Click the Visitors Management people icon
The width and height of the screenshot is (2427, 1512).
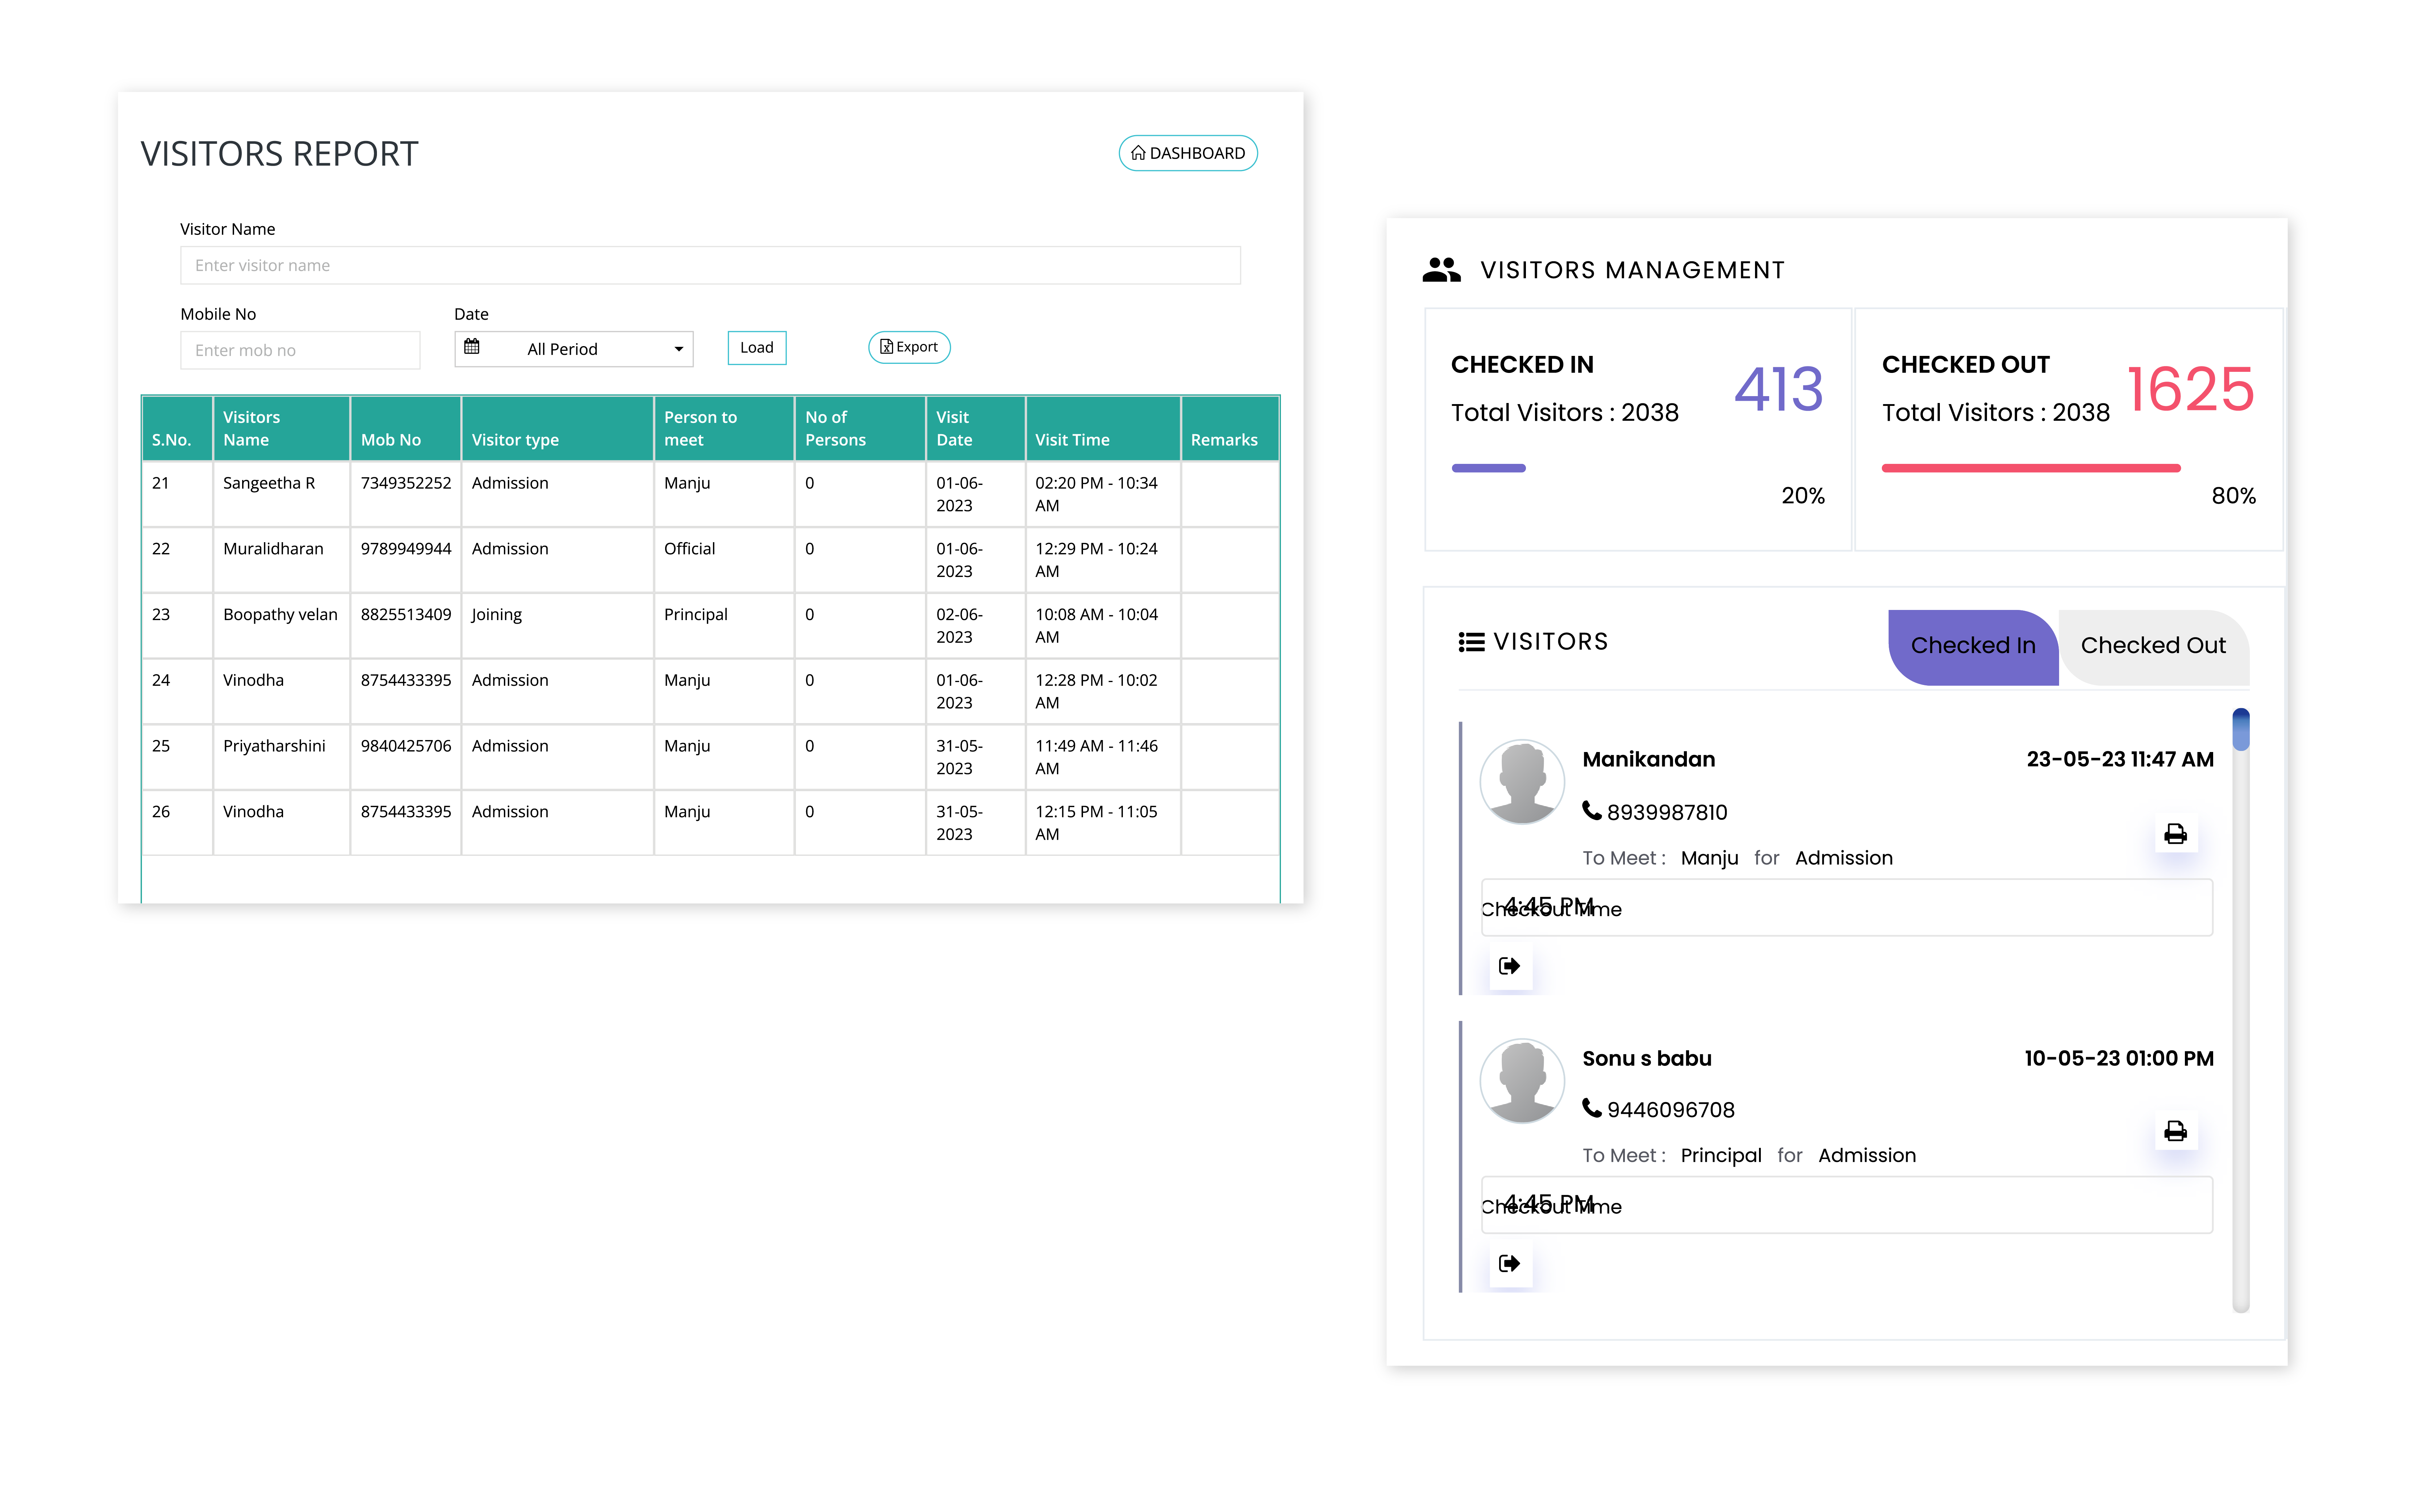(x=1441, y=270)
